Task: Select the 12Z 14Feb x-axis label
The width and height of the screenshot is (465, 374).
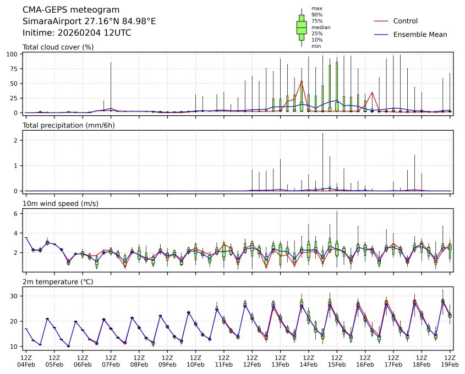Action: (309, 360)
